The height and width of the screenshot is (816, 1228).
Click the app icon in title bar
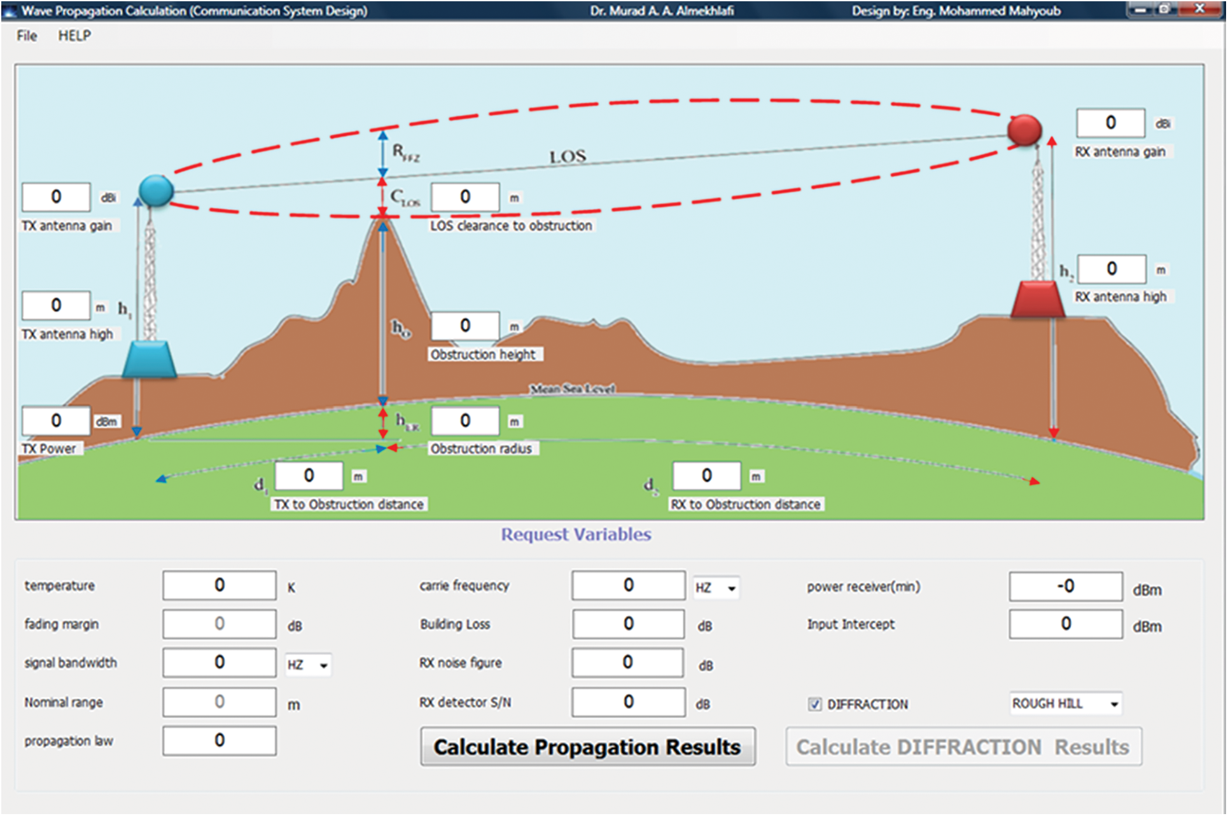click(x=10, y=11)
